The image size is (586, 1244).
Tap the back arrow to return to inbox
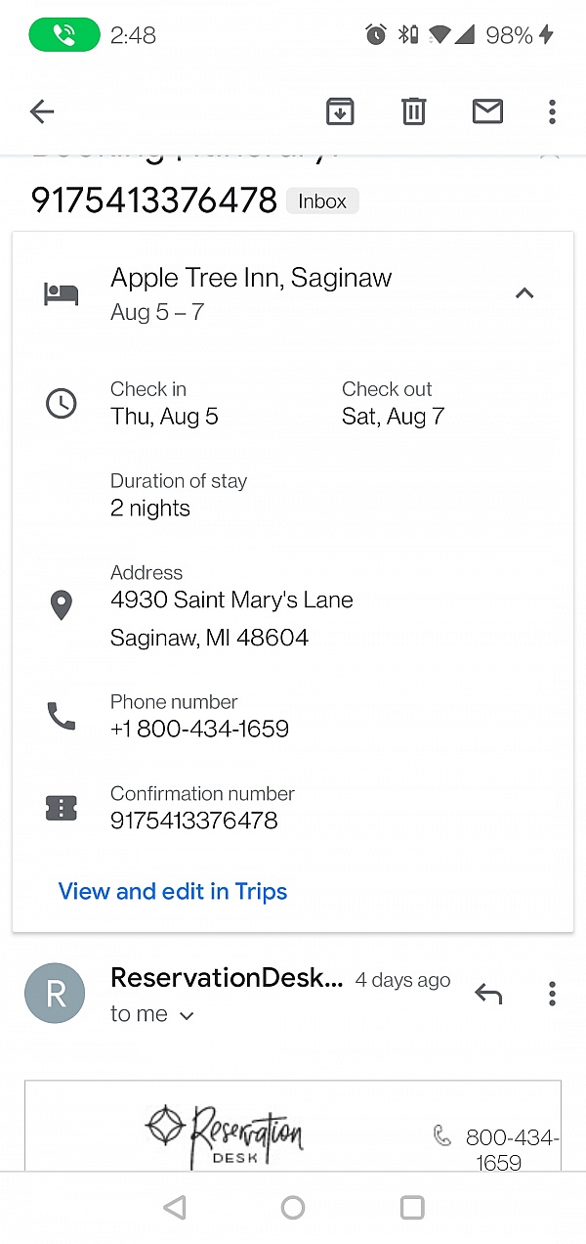(42, 111)
